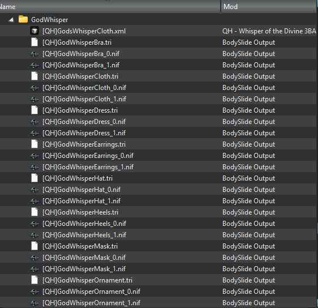Select the [QH]GodWhisperCloth_1.nif file name
Screen dimensions: 318x308
coord(84,99)
